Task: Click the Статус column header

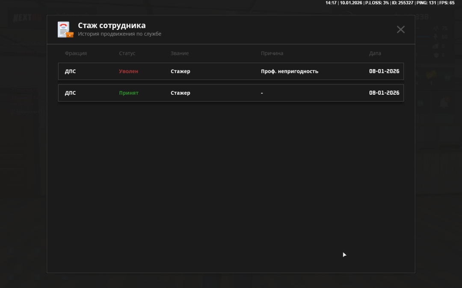Action: click(127, 53)
